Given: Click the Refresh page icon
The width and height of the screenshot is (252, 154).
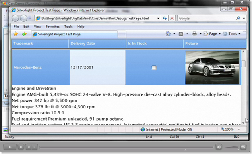Looking at the screenshot, I should pos(165,18).
